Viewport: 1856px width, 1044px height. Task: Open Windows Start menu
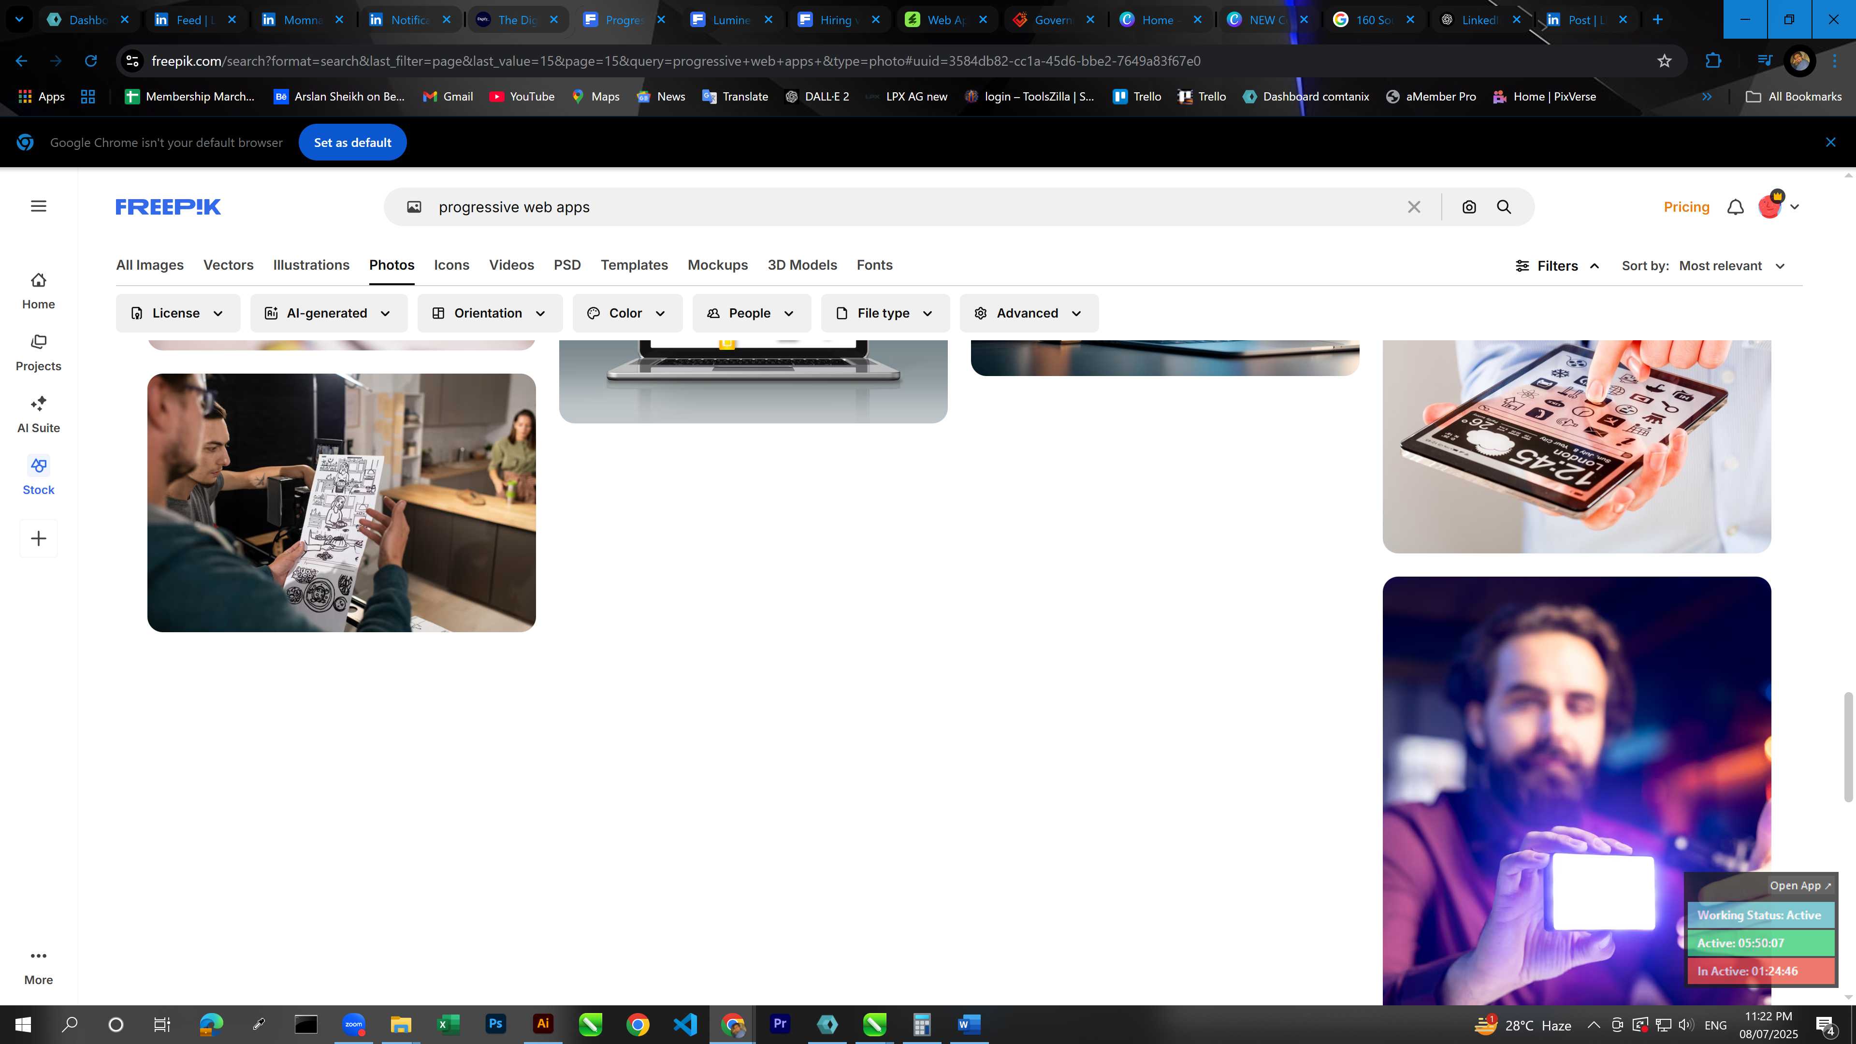(x=22, y=1024)
